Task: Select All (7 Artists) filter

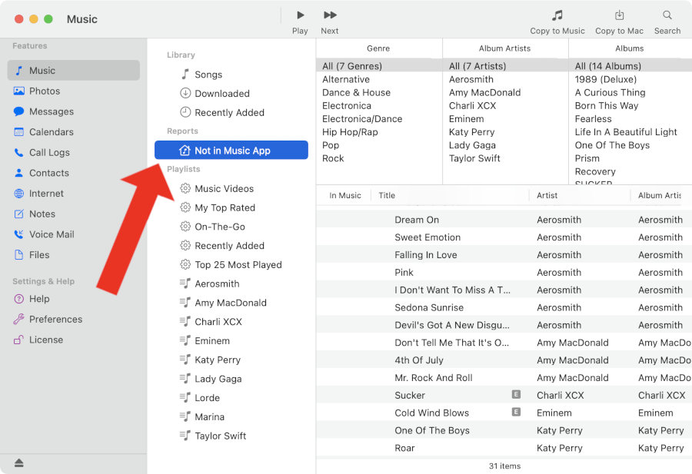Action: (505, 66)
